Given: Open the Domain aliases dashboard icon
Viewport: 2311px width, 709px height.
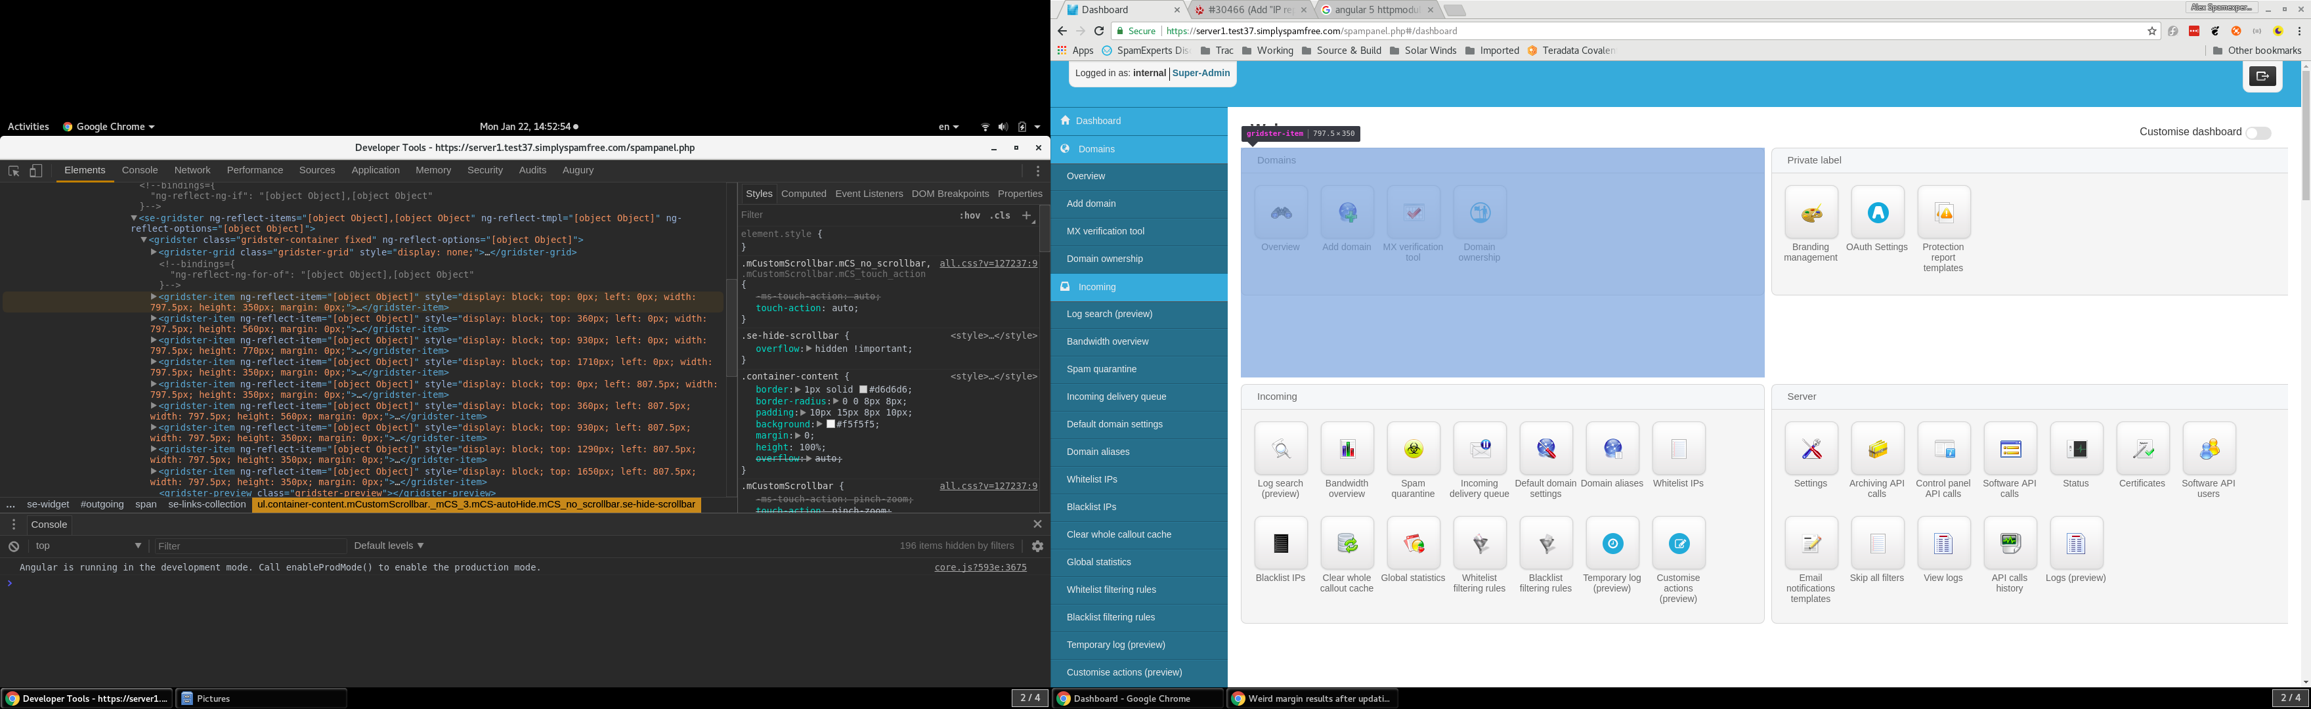Looking at the screenshot, I should (1612, 449).
